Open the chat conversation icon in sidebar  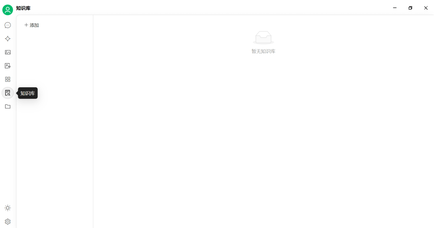coord(8,25)
